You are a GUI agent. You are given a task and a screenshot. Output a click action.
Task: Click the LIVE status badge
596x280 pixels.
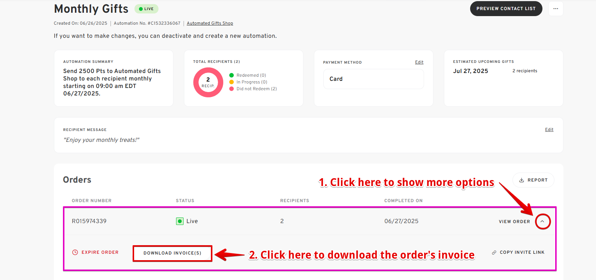pyautogui.click(x=146, y=9)
